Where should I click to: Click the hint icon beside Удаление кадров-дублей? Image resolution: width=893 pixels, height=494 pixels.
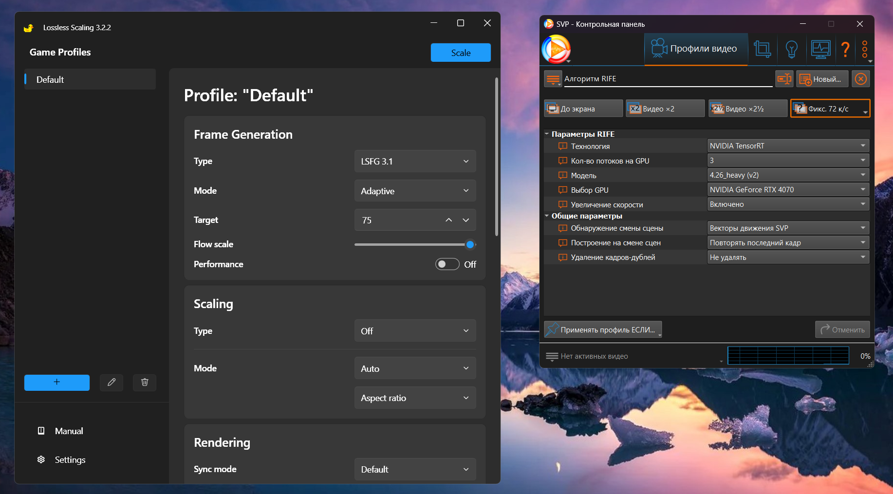[563, 257]
